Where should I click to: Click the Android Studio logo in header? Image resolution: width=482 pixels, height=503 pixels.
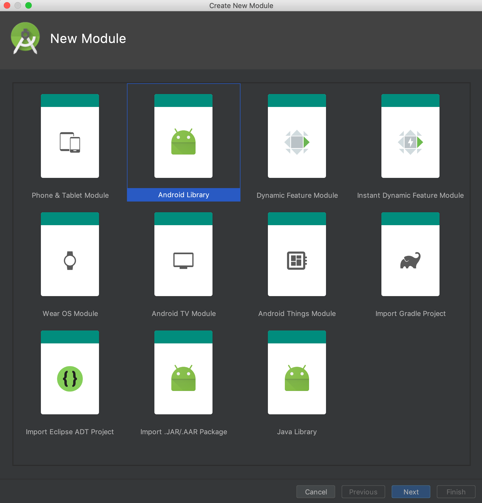(25, 38)
